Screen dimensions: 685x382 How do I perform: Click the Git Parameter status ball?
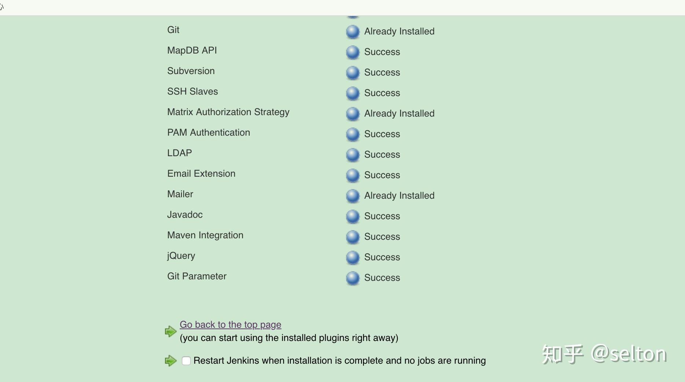click(x=353, y=278)
